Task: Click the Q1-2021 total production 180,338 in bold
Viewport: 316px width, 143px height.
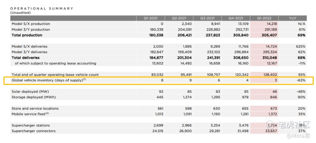Action: tap(156, 35)
